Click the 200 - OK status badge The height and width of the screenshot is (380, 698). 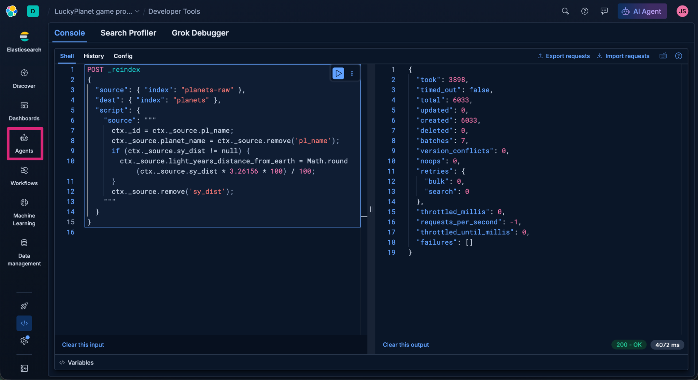coord(629,344)
